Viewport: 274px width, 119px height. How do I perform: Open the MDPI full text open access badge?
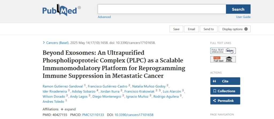pyautogui.click(x=223, y=51)
